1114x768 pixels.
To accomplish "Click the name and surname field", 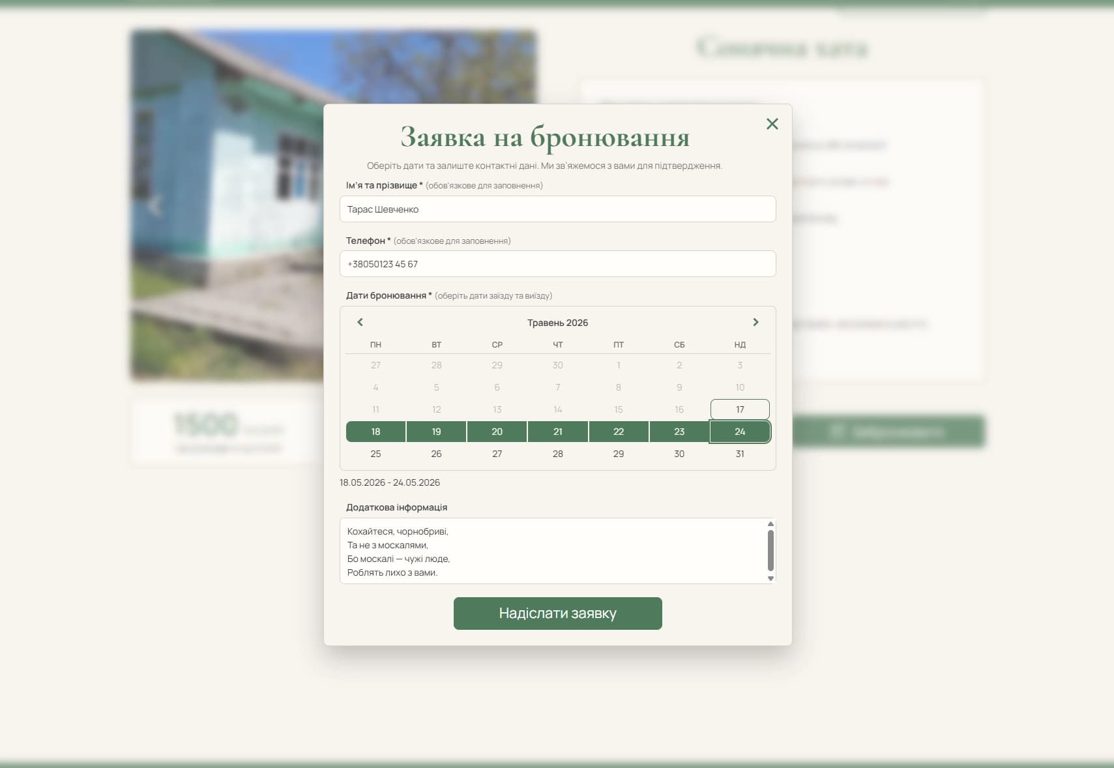I will [x=557, y=209].
